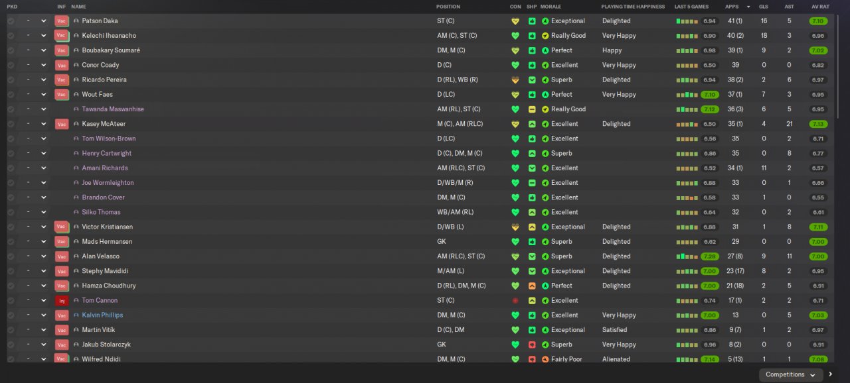
Task: Toggle the picked checkbox for Patson Daka
Action: tap(11, 21)
